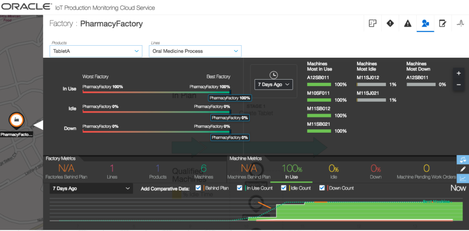
Task: Select the blue shapes metrics icon
Action: point(425,23)
